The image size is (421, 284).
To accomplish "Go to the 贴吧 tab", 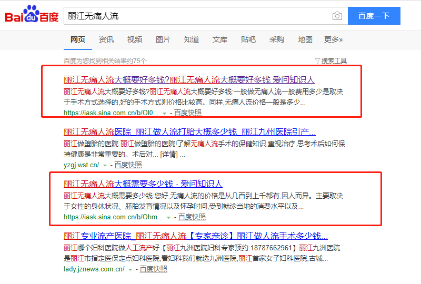I will [248, 39].
